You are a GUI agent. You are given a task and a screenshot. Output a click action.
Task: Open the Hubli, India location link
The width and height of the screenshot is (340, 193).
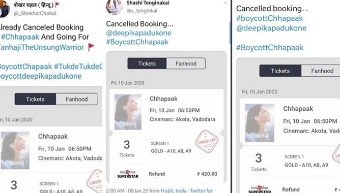[174, 190]
